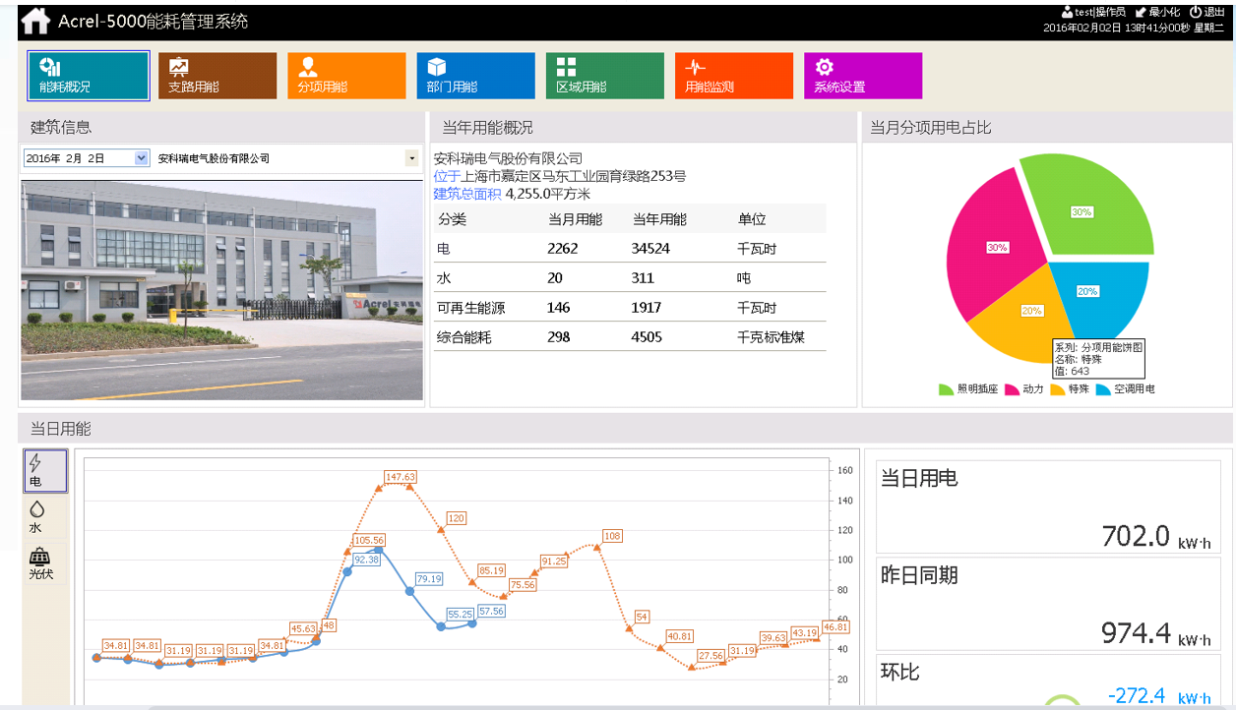
Task: Click the building photo thumbnail
Action: tap(221, 289)
